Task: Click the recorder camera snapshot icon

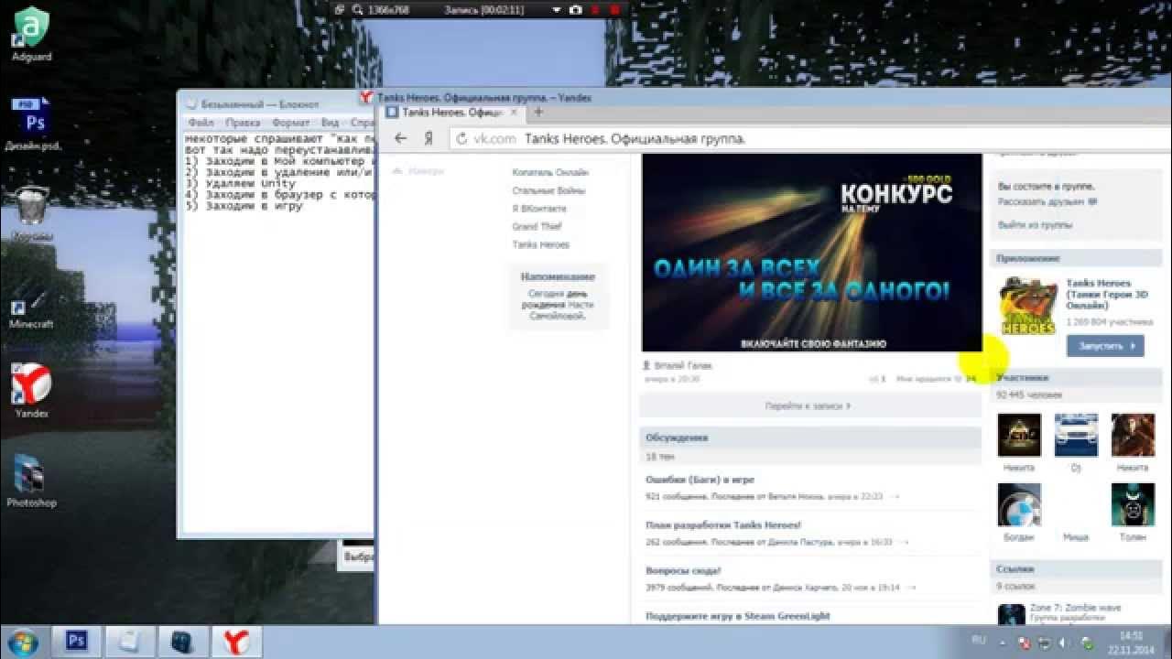Action: (575, 9)
